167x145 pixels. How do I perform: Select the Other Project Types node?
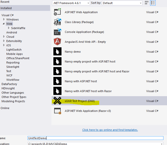point(14,97)
